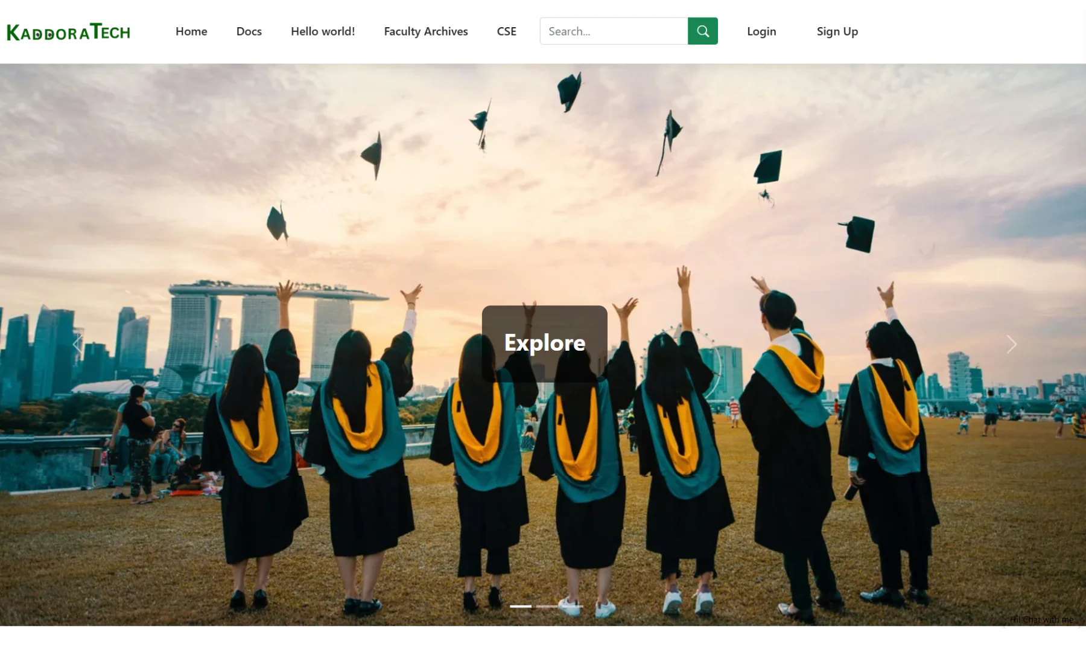This screenshot has height=664, width=1086.
Task: Click the green search magnifier button
Action: point(702,31)
